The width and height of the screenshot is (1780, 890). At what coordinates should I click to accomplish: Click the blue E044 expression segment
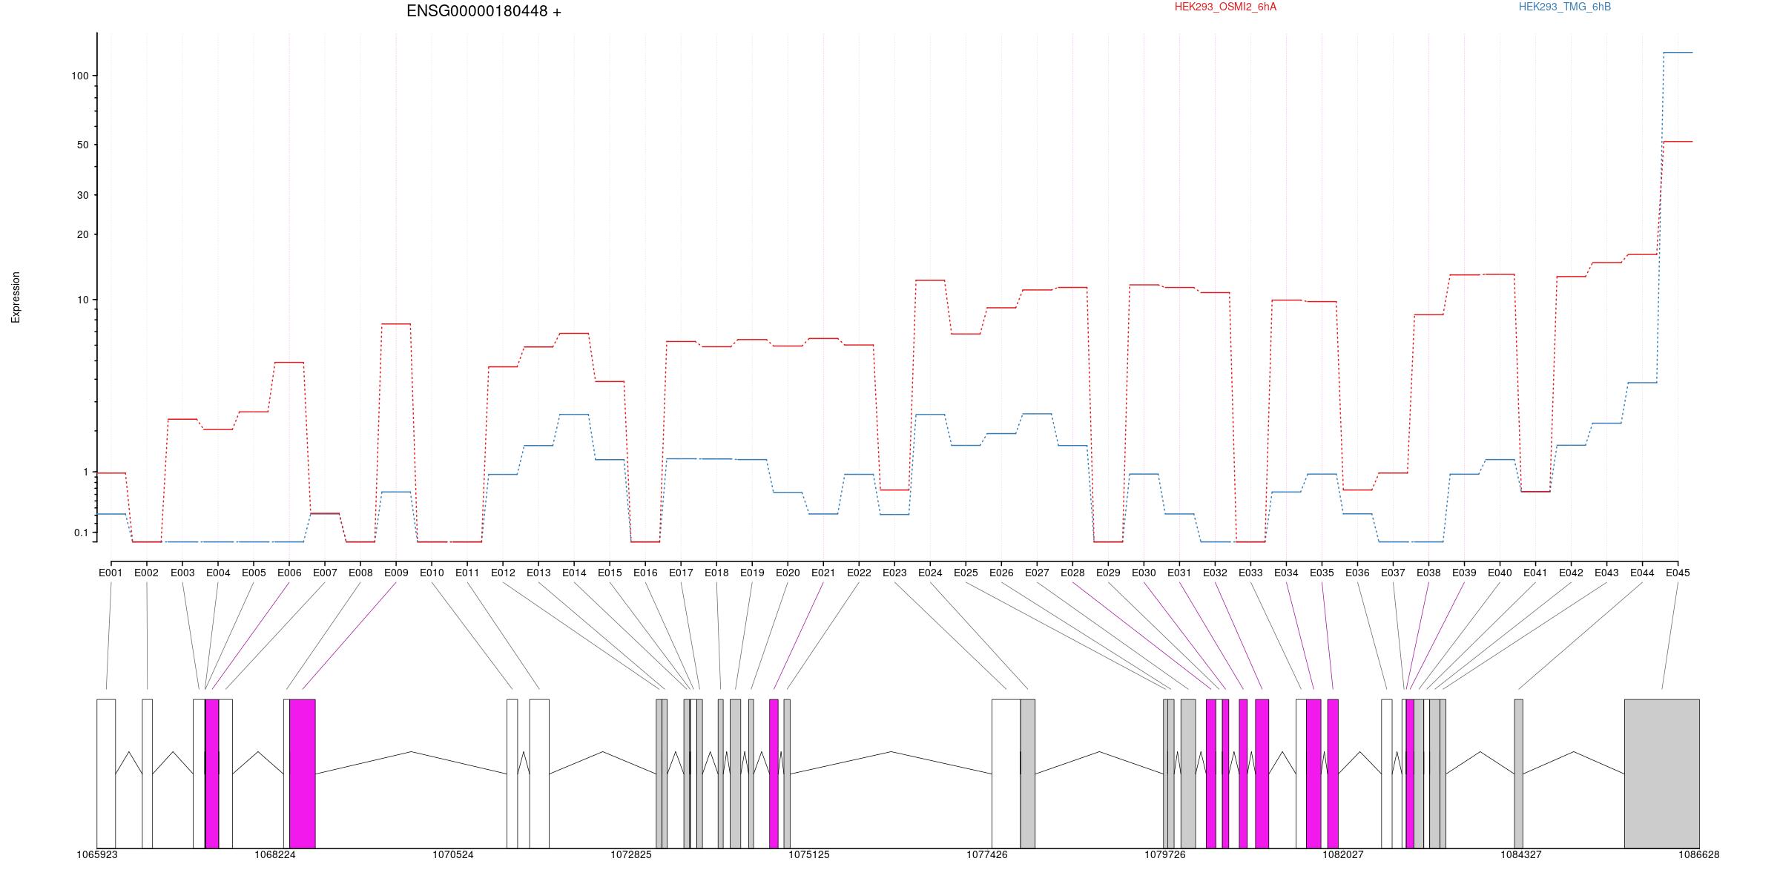[1642, 383]
